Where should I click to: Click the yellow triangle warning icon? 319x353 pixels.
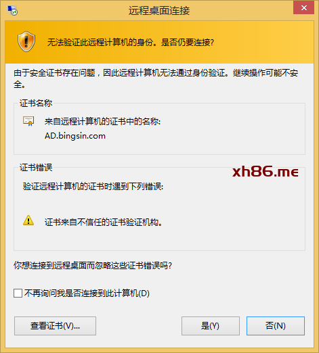[28, 220]
